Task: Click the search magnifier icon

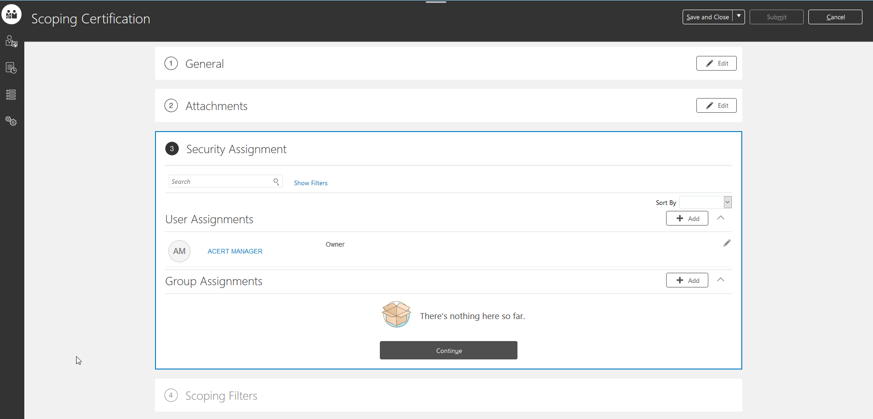Action: [276, 182]
